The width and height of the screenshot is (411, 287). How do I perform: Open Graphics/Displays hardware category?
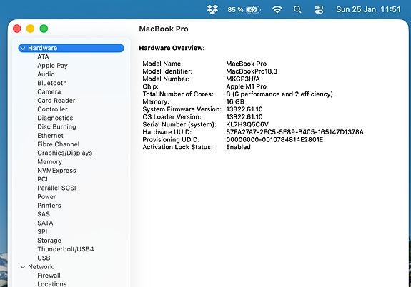(65, 153)
